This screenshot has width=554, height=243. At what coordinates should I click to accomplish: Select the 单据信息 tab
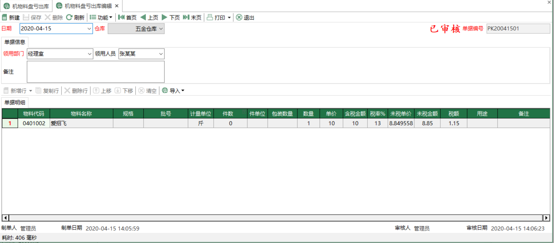[x=15, y=42]
